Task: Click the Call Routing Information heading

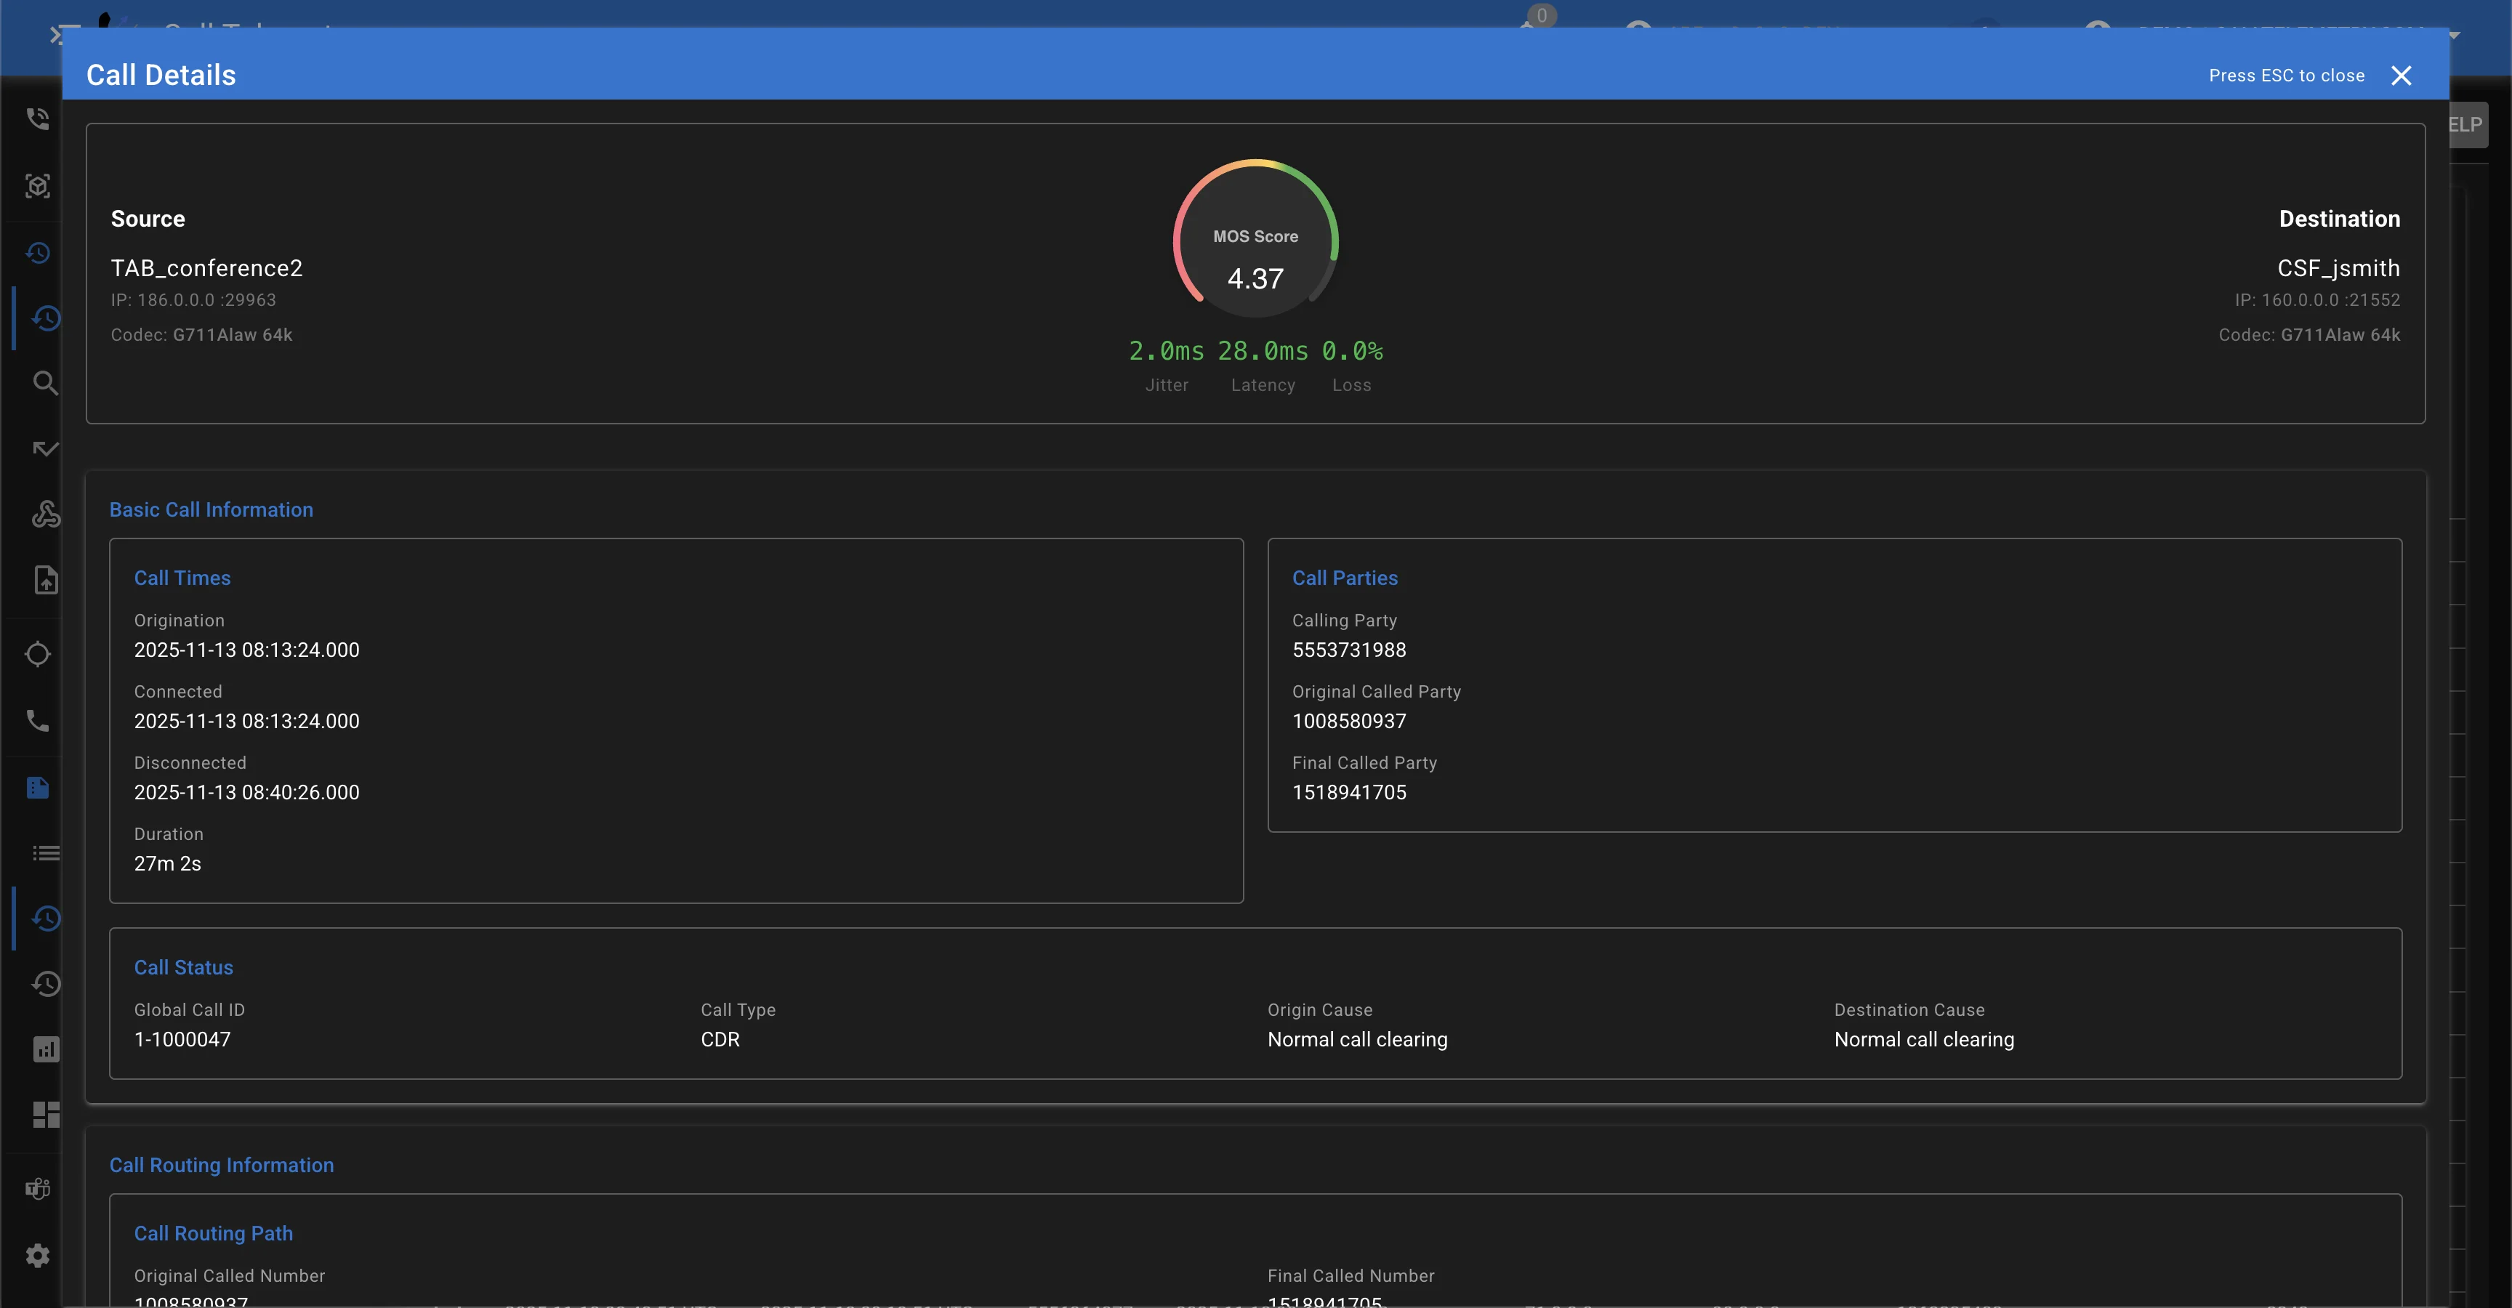Action: 222,1166
